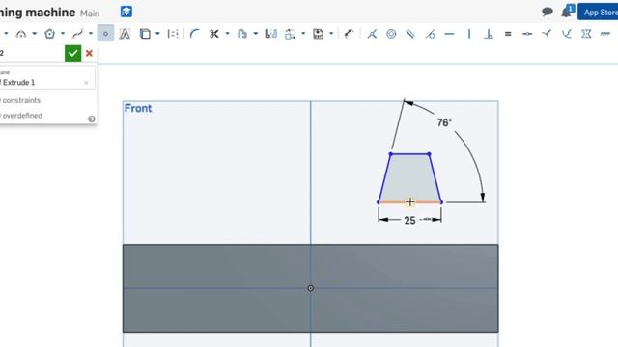Select the Sketch fillet tool
The image size is (618, 347).
194,34
